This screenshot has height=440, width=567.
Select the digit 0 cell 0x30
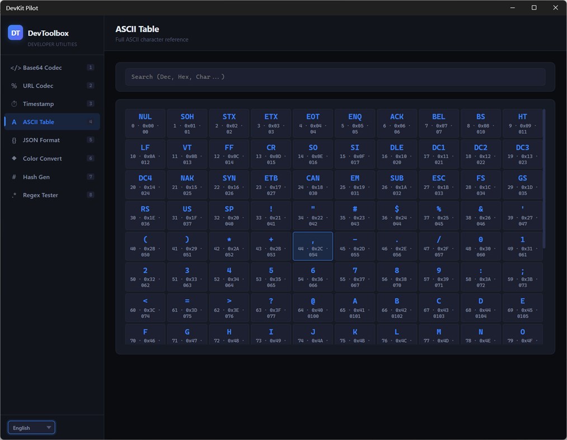[481, 246]
